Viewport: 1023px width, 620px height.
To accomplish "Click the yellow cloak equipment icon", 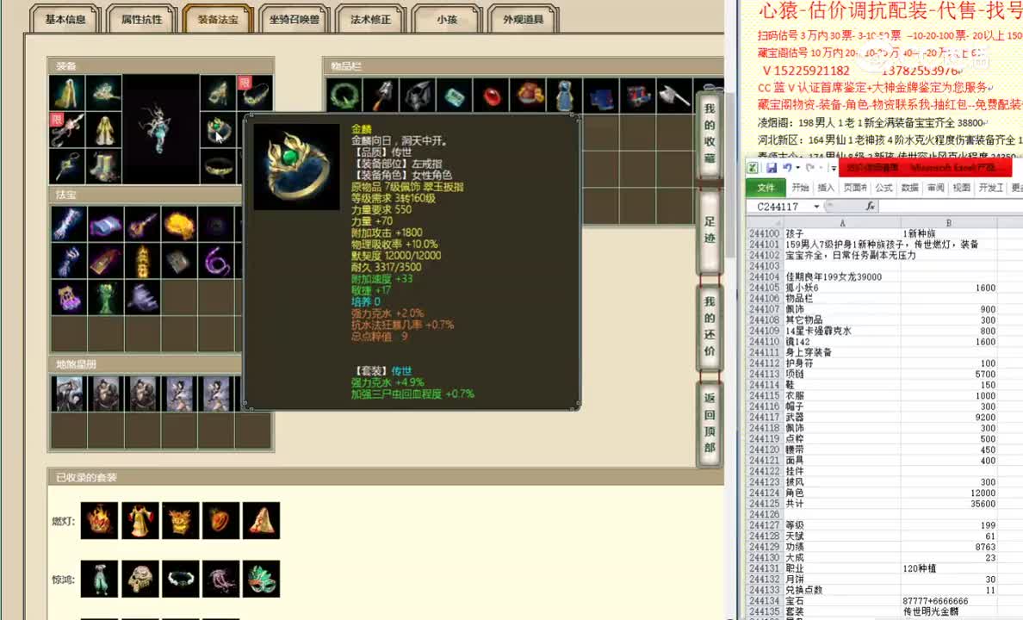I will [67, 93].
